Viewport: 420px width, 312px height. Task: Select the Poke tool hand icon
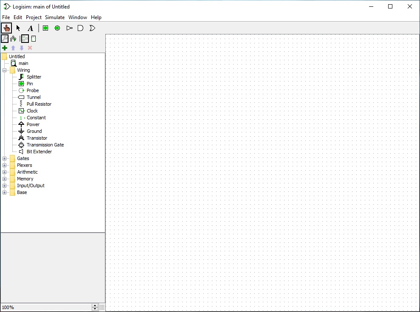[6, 28]
